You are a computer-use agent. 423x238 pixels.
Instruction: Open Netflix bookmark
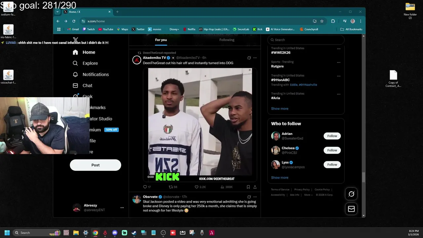coord(189,29)
